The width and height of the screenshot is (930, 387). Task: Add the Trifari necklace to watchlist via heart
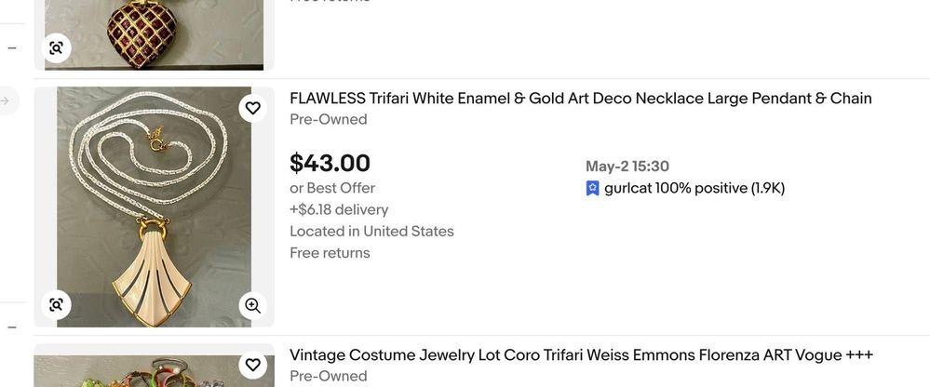coord(252,108)
